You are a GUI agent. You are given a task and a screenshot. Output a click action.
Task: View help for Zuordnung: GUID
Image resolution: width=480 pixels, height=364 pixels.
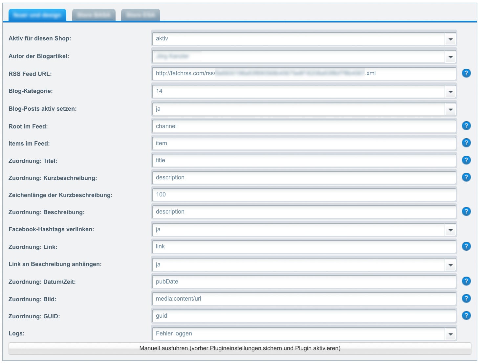pyautogui.click(x=466, y=315)
